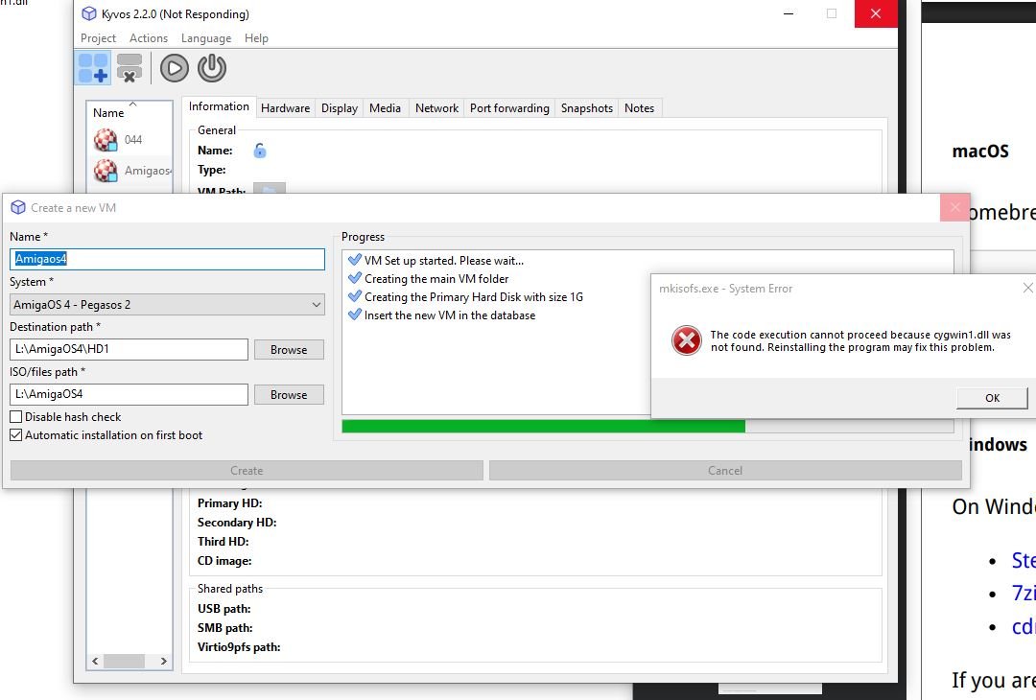Click OK in the mkisofs.exe System Error dialog

992,398
